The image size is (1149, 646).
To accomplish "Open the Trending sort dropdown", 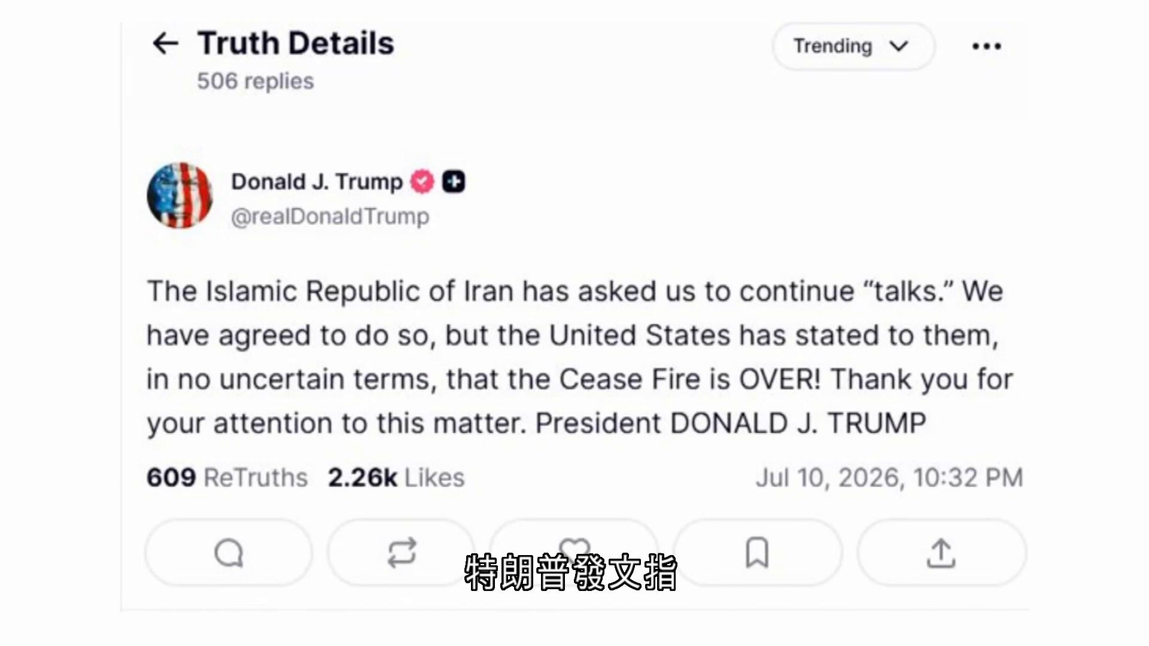I will coord(853,46).
